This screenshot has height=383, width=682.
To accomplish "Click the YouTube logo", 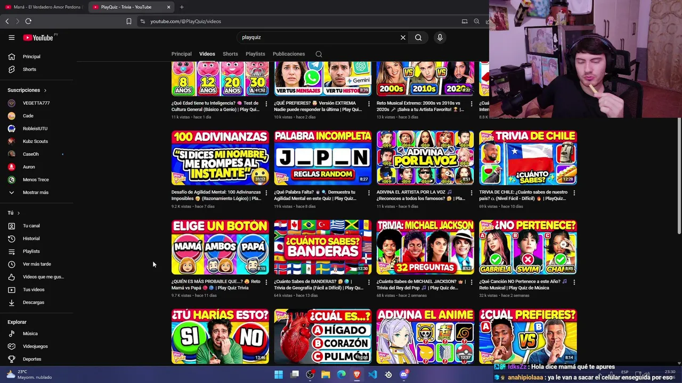I will [38, 38].
